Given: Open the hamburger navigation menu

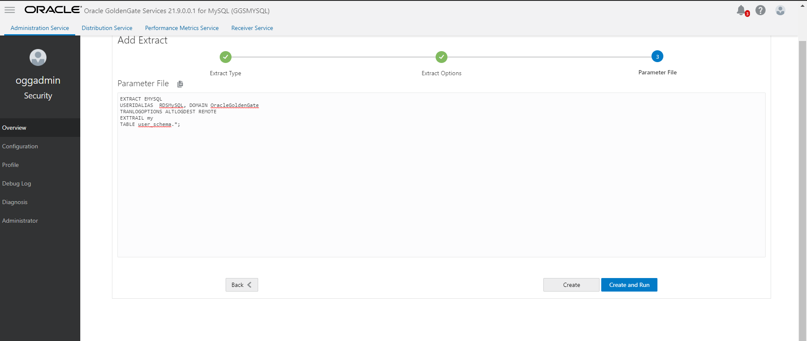Looking at the screenshot, I should pyautogui.click(x=10, y=10).
